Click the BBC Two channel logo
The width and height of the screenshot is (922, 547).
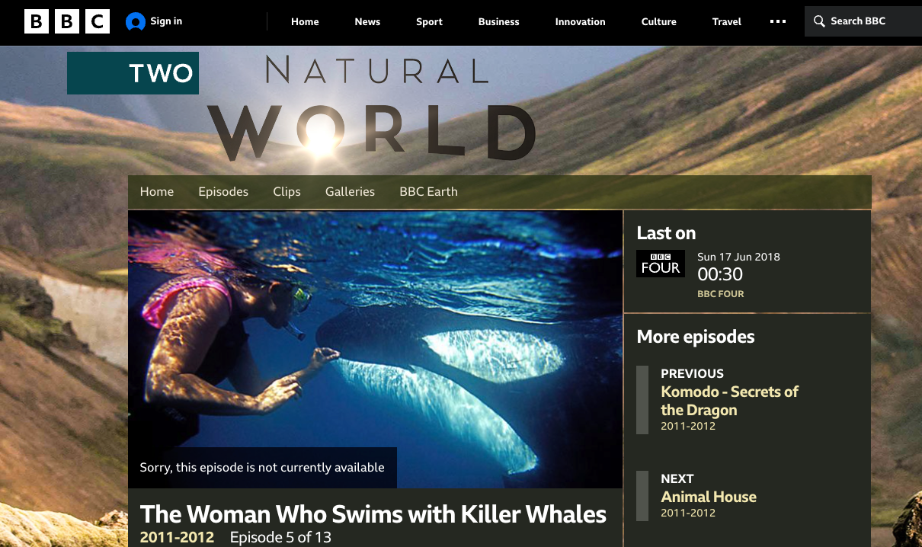tap(133, 73)
